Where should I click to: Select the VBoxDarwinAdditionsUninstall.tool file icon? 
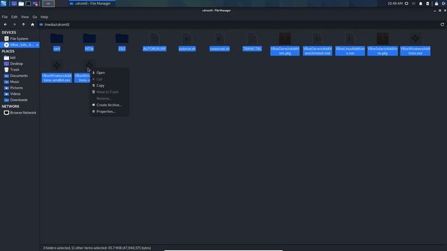(317, 38)
